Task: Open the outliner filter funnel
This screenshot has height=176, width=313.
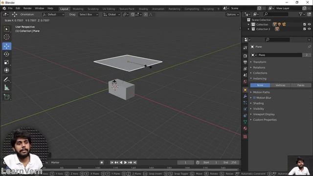Action: click(x=300, y=14)
